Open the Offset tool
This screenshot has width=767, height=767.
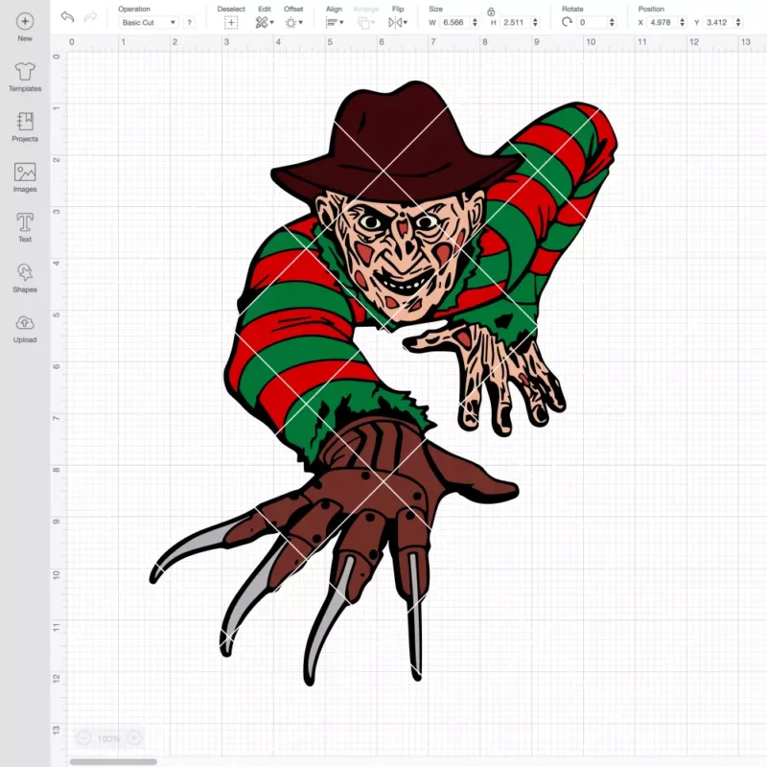pyautogui.click(x=293, y=22)
